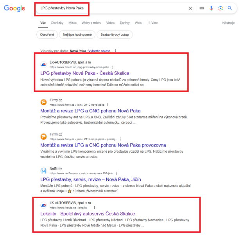Switch to the Vše tab
This screenshot has height=235, width=242.
pos(43,23)
